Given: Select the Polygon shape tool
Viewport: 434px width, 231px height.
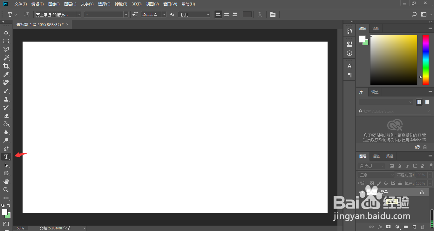Looking at the screenshot, I should click(6, 173).
